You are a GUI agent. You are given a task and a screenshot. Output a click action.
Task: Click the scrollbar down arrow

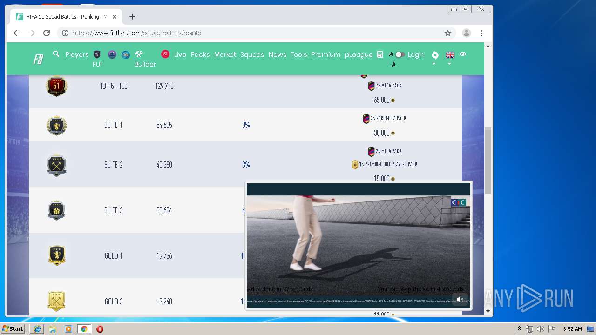coord(488,311)
